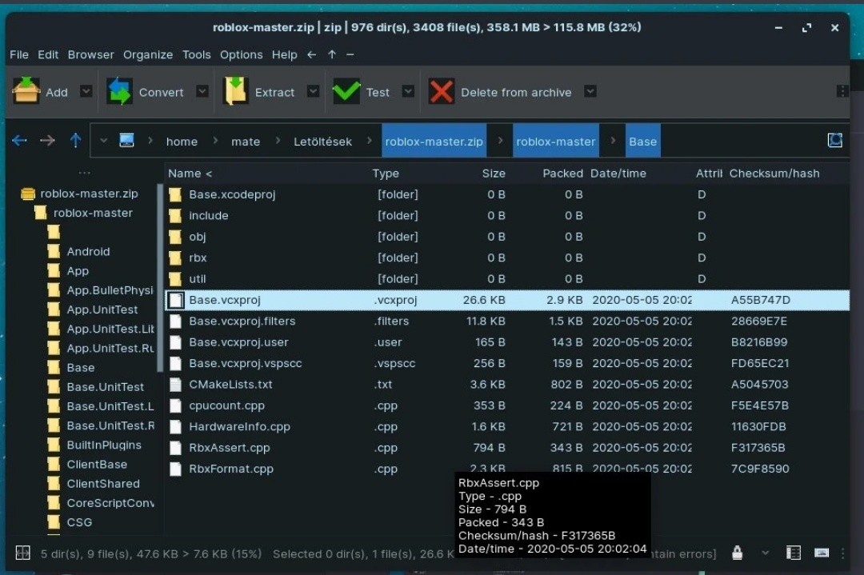Screen dimensions: 864x575
Task: Open the dropdown arrow next to Extract
Action: pos(313,91)
